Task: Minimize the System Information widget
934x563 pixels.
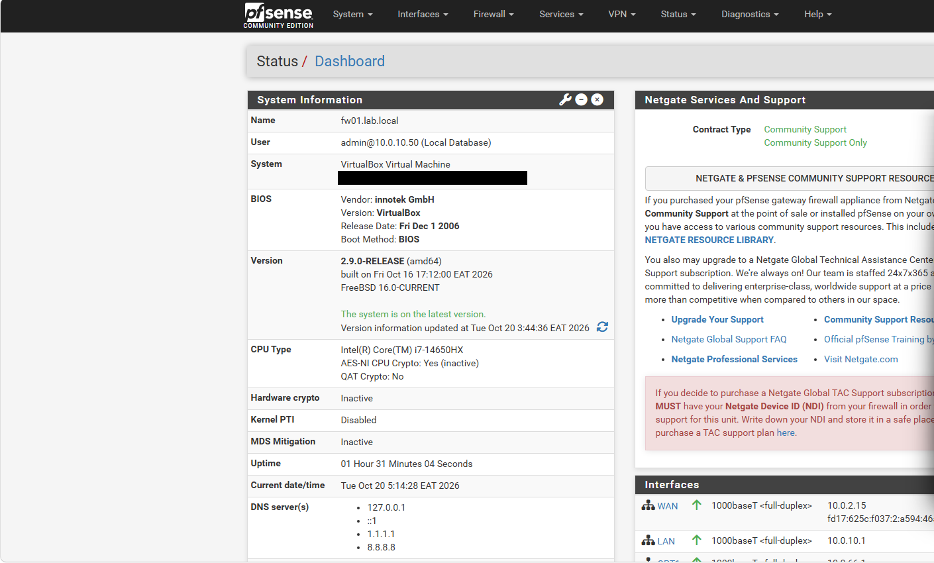Action: (x=582, y=99)
